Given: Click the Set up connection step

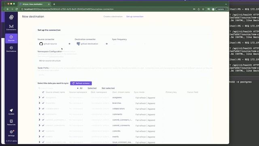Looking at the screenshot, I should click(135, 17).
